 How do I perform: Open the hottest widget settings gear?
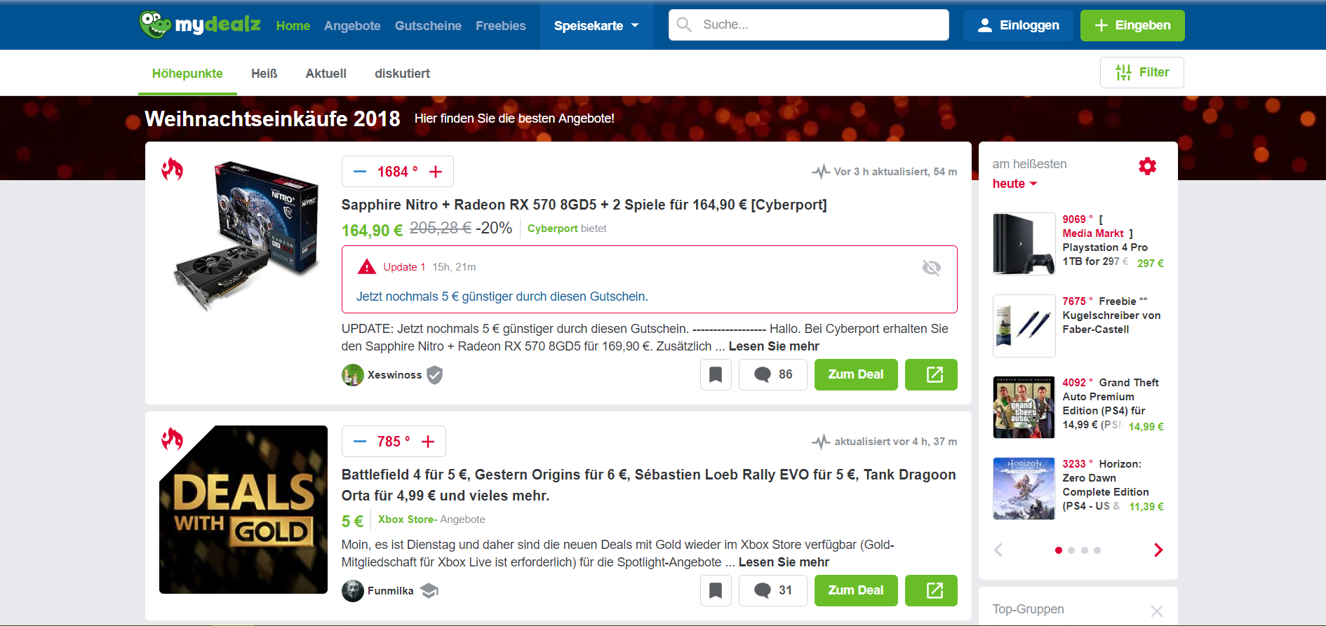point(1147,166)
